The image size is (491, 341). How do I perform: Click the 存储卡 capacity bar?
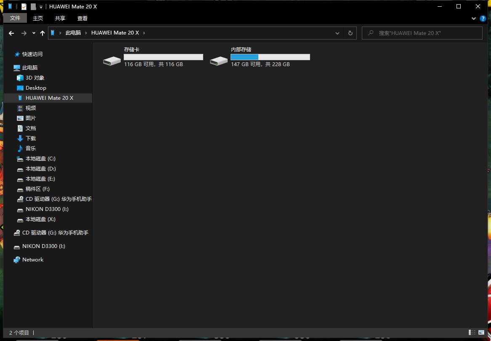click(x=164, y=57)
